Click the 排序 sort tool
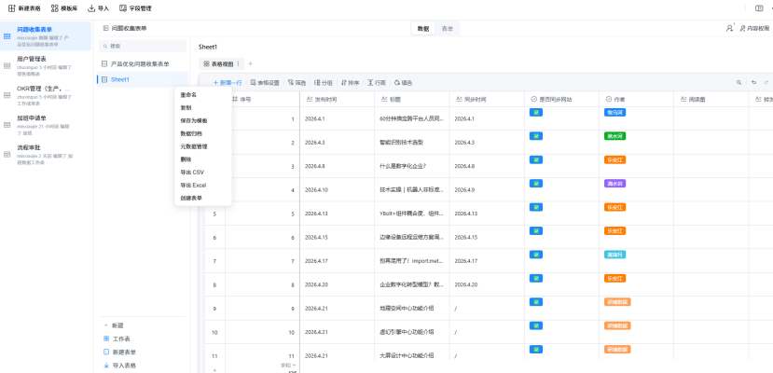Viewport: 773px width, 373px height. [350, 83]
